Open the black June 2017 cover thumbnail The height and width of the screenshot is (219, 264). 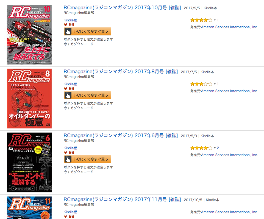coord(29,162)
